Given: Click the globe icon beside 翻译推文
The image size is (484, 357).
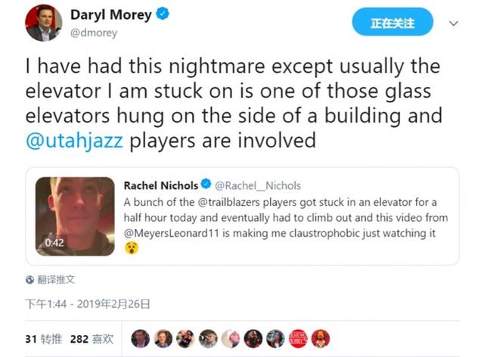Looking at the screenshot, I should click(30, 280).
